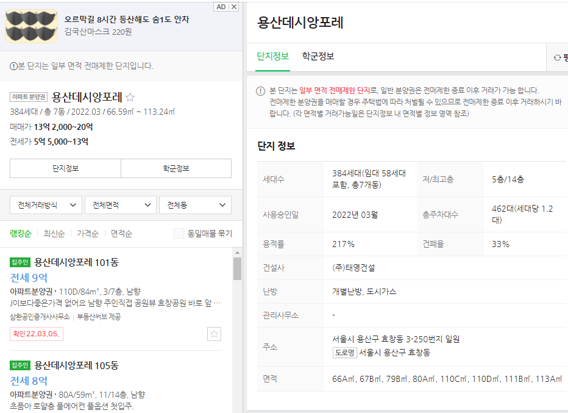Click the warning icon in the 전매제한 notice
Screen dimensions: 568x413
(x=260, y=91)
